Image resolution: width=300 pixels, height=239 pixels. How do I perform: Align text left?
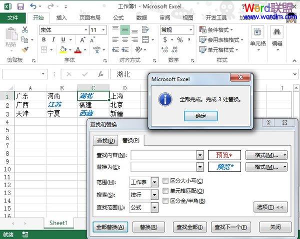coord(115,40)
